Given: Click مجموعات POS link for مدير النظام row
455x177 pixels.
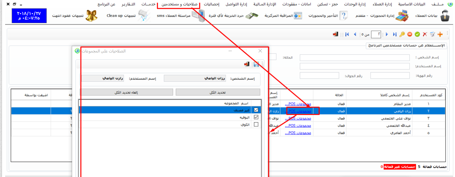Looking at the screenshot, I should click(x=298, y=104).
